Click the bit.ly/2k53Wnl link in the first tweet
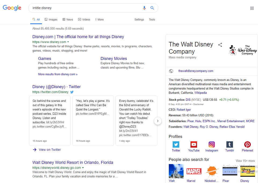Image resolution: width=258 pixels, height=183 pixels. pos(55,122)
